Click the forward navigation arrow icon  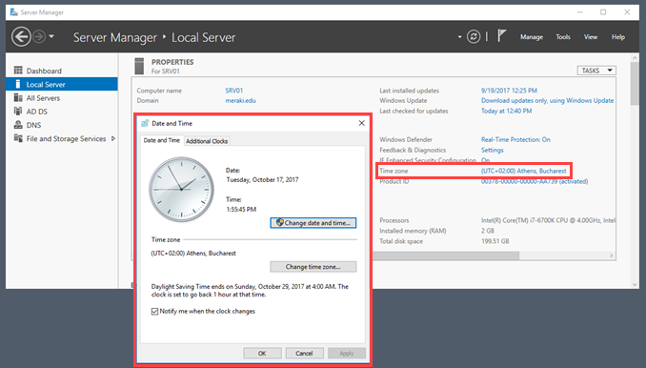[39, 36]
